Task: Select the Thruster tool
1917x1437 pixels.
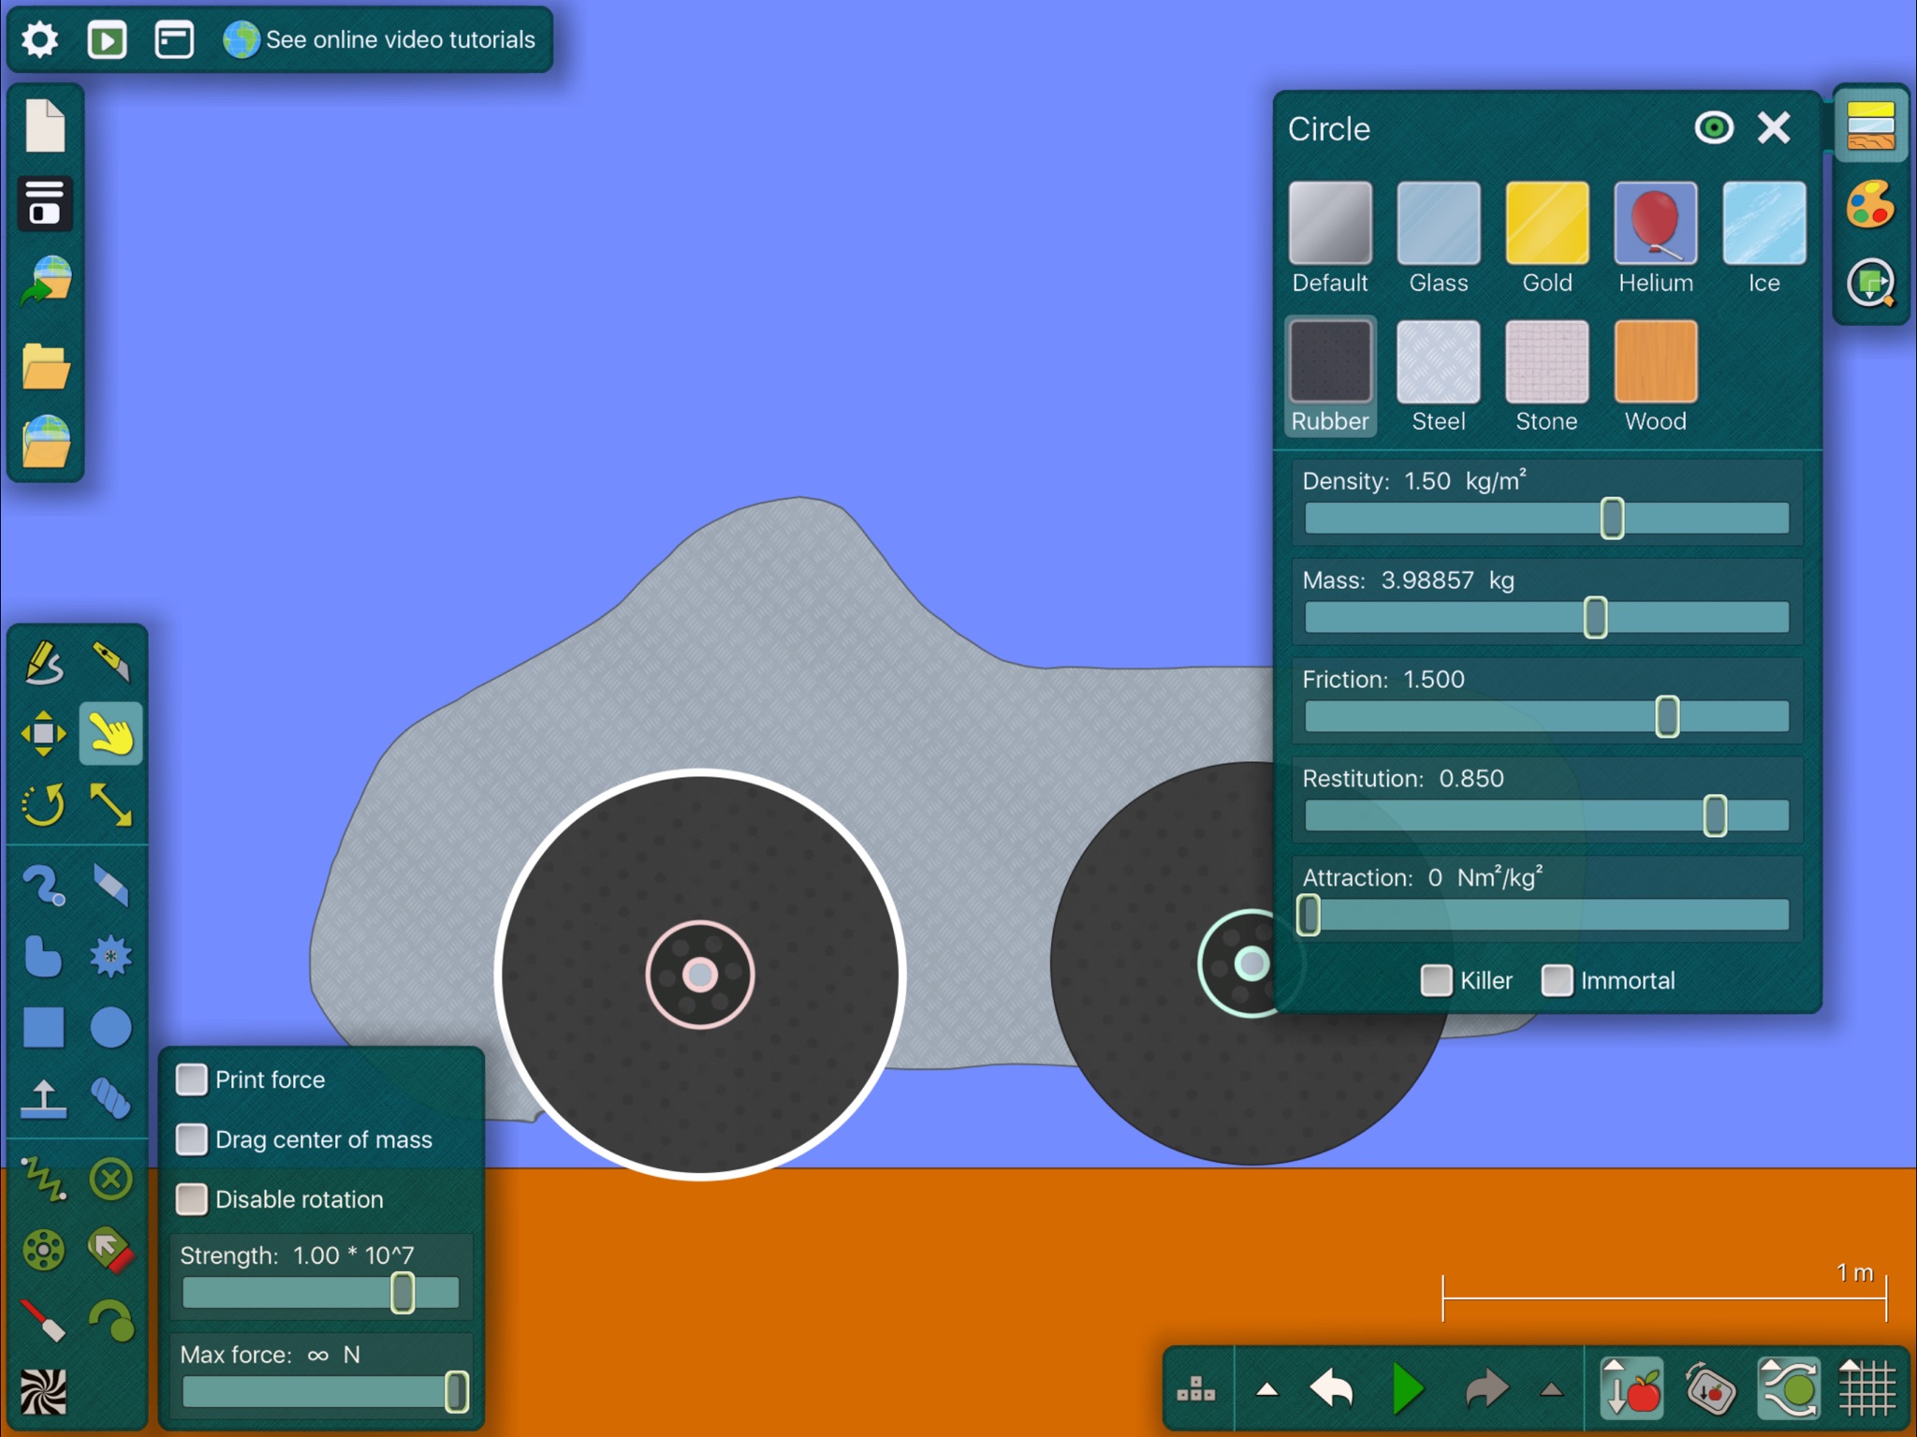Action: pos(111,1250)
